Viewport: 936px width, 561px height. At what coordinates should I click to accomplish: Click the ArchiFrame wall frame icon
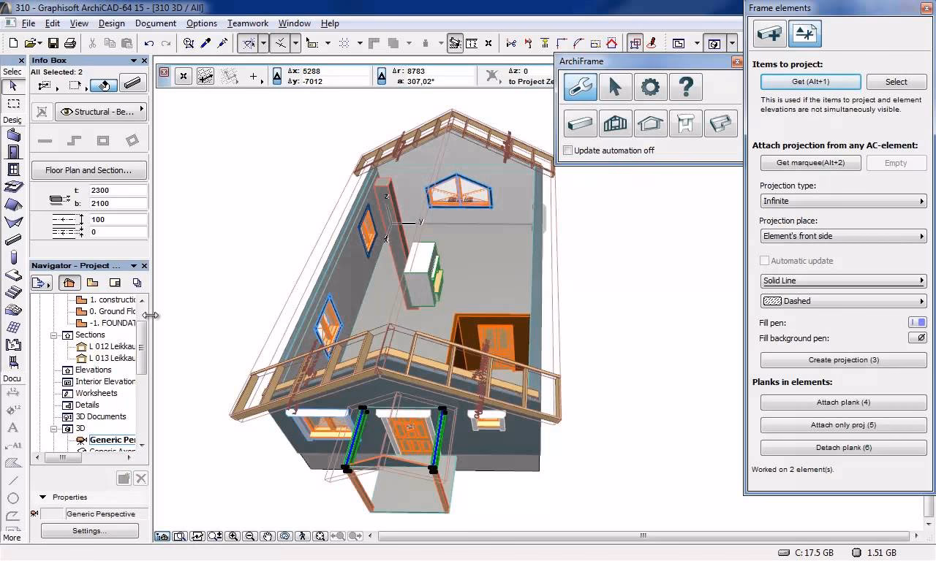click(x=615, y=123)
